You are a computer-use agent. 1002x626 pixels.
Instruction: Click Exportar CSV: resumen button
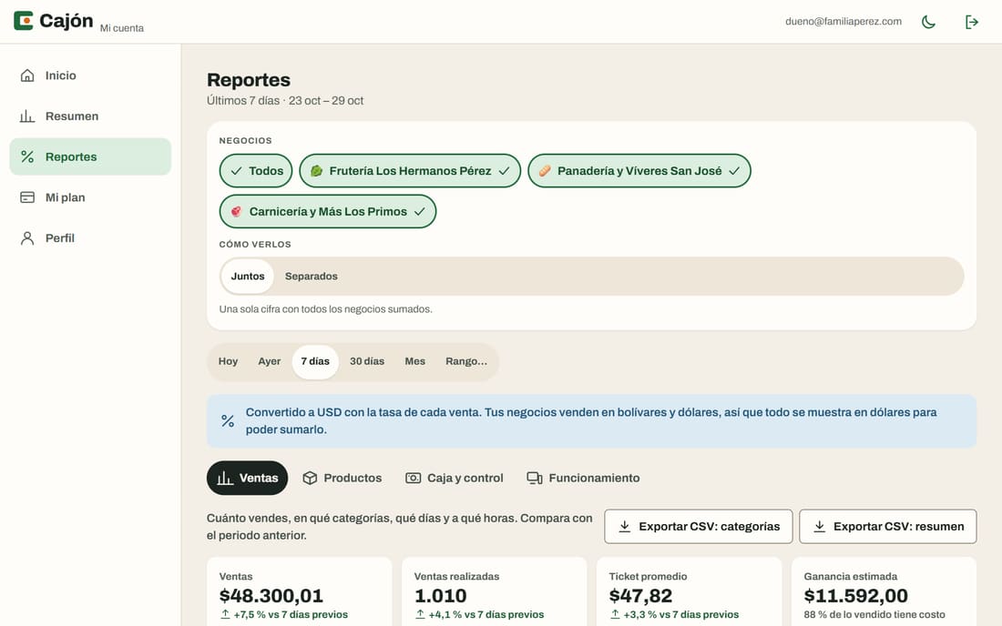887,527
